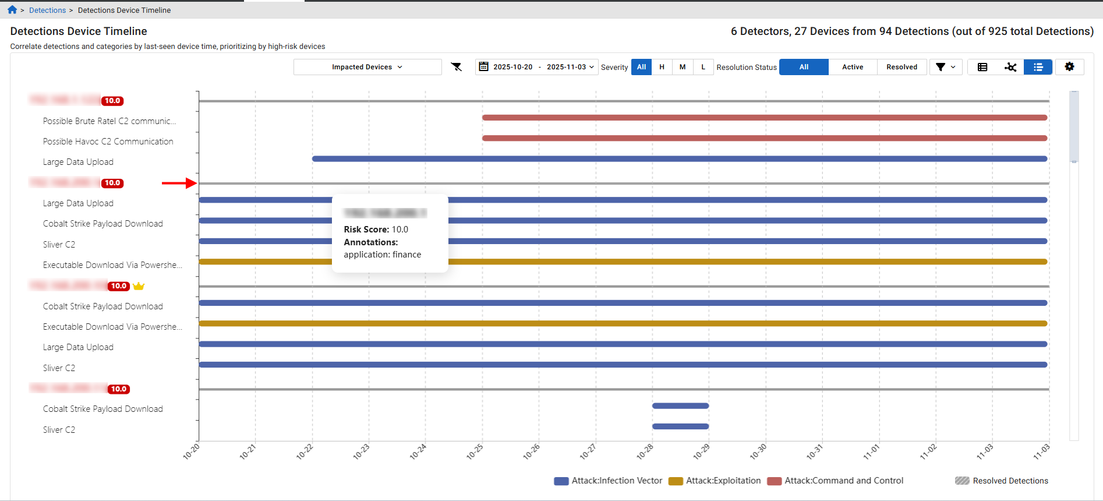Screen dimensions: 1103x501
Task: Select the timeline list view icon
Action: pyautogui.click(x=1038, y=67)
